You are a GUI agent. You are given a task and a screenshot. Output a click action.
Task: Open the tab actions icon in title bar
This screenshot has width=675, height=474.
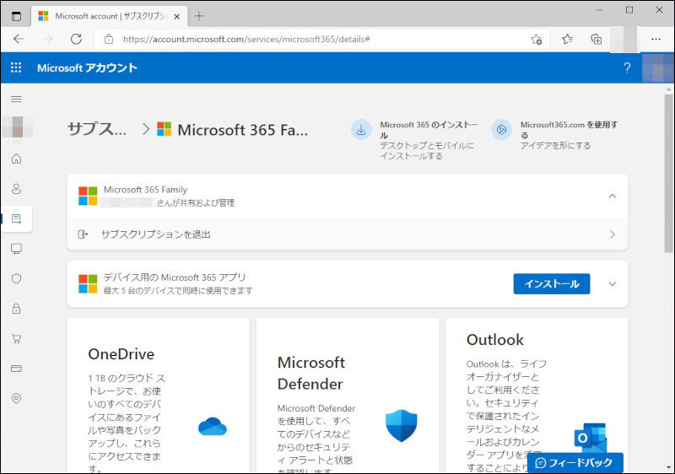[x=16, y=16]
